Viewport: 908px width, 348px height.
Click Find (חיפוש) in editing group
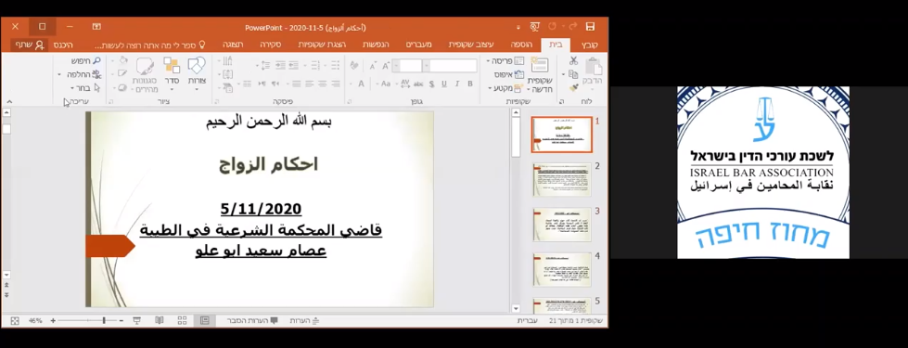coord(85,61)
